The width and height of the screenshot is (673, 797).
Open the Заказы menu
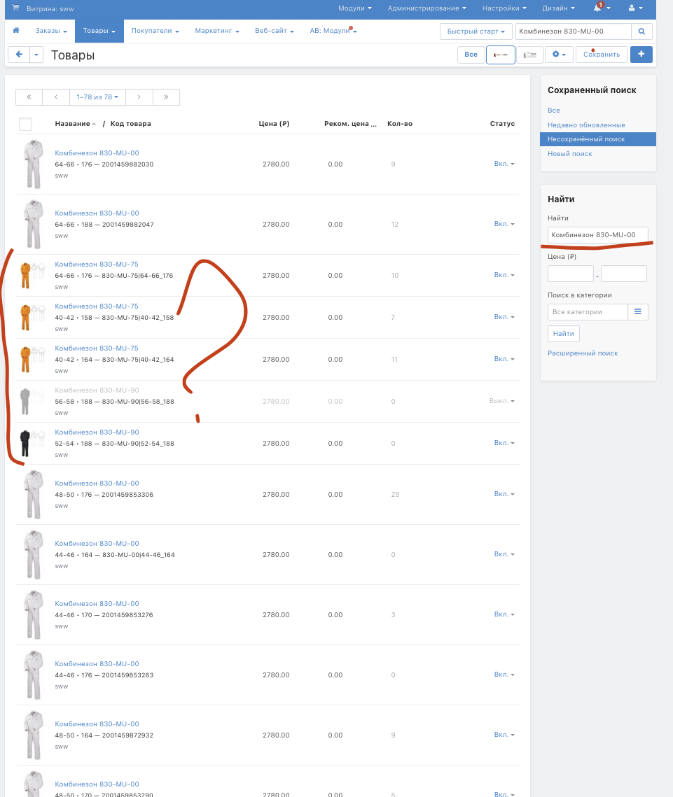tap(52, 31)
